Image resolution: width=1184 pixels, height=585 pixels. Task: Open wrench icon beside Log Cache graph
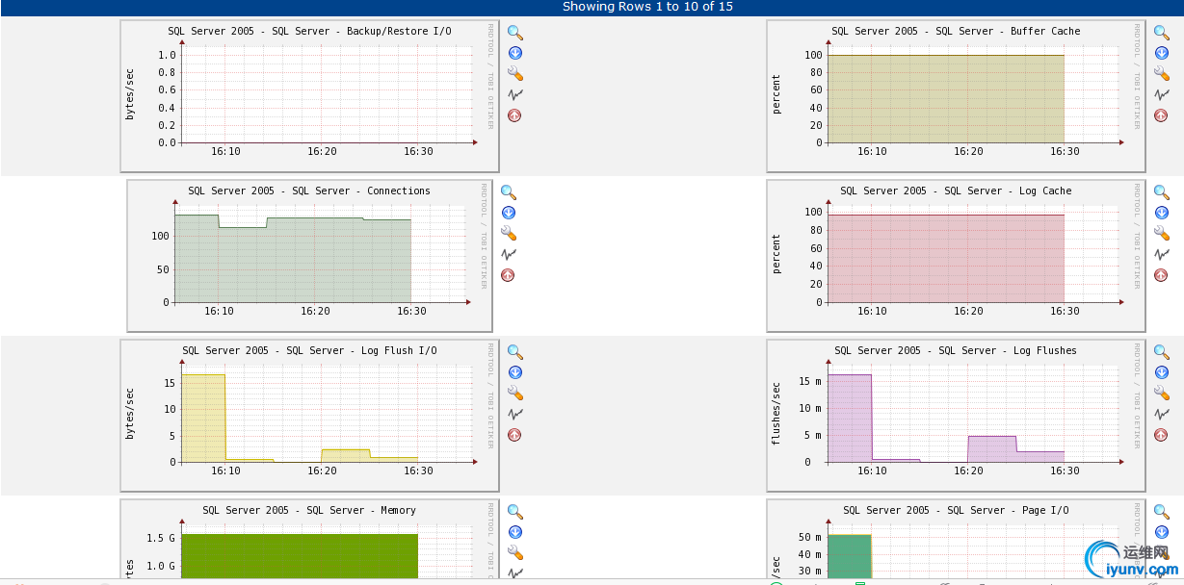(1162, 234)
